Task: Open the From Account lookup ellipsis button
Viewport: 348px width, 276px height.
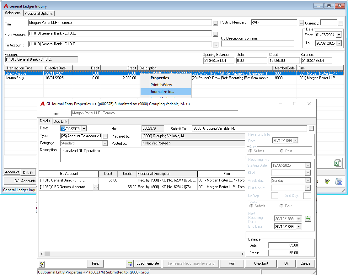Action: (x=215, y=34)
